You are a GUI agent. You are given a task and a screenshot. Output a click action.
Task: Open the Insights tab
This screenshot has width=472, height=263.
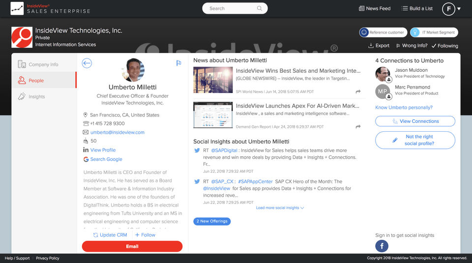pos(36,97)
